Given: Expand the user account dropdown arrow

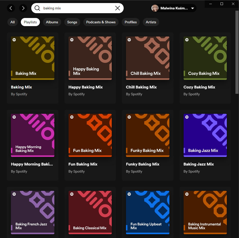Looking at the screenshot, I should pos(193,8).
